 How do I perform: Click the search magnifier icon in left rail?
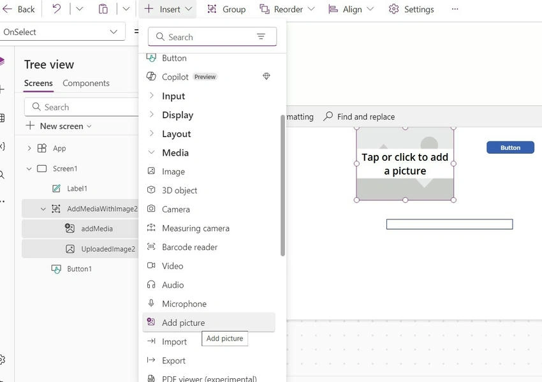(x=2, y=175)
